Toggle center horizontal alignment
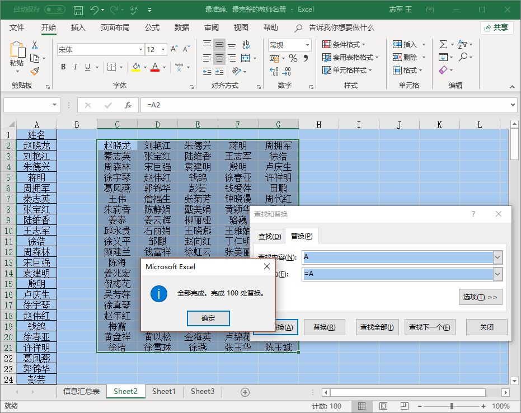521x413 pixels. [219, 58]
